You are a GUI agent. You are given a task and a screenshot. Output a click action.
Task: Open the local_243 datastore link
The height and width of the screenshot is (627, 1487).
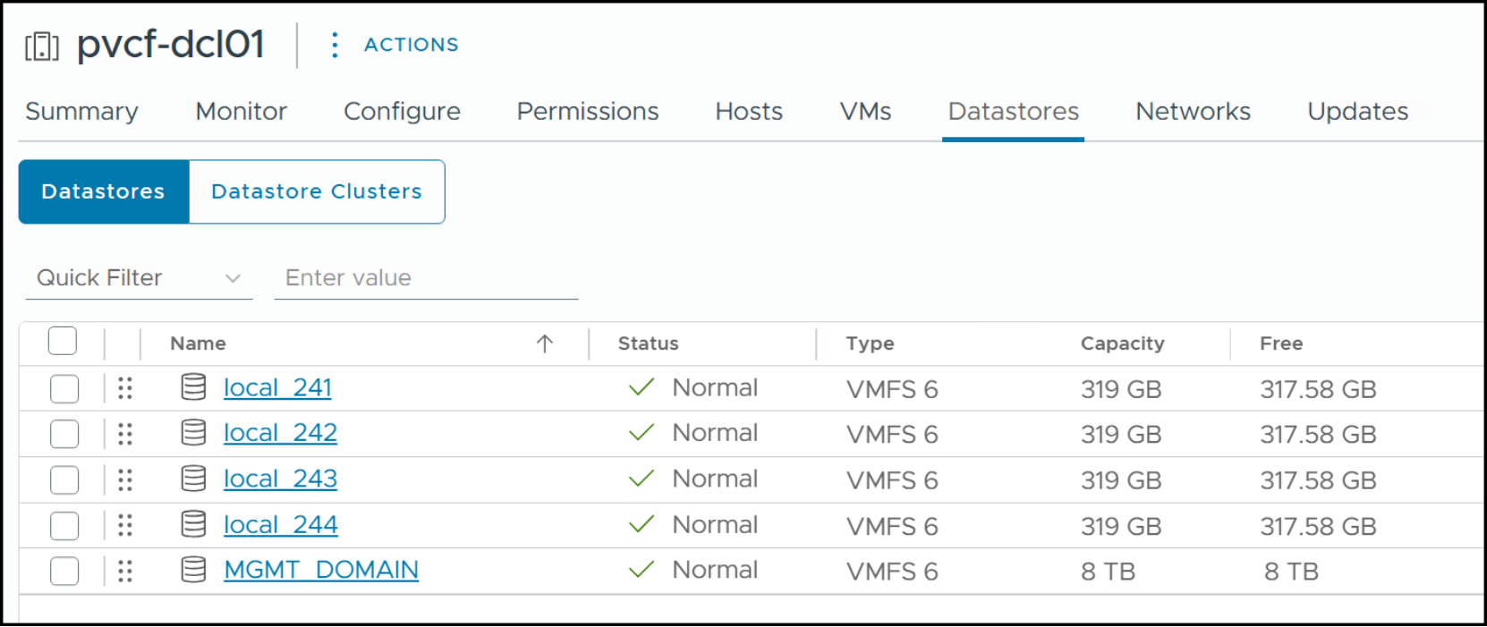point(280,479)
